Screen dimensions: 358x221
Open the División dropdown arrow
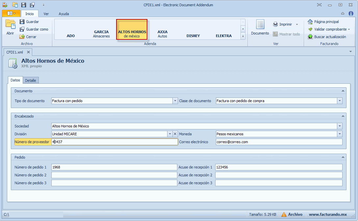tap(170, 134)
